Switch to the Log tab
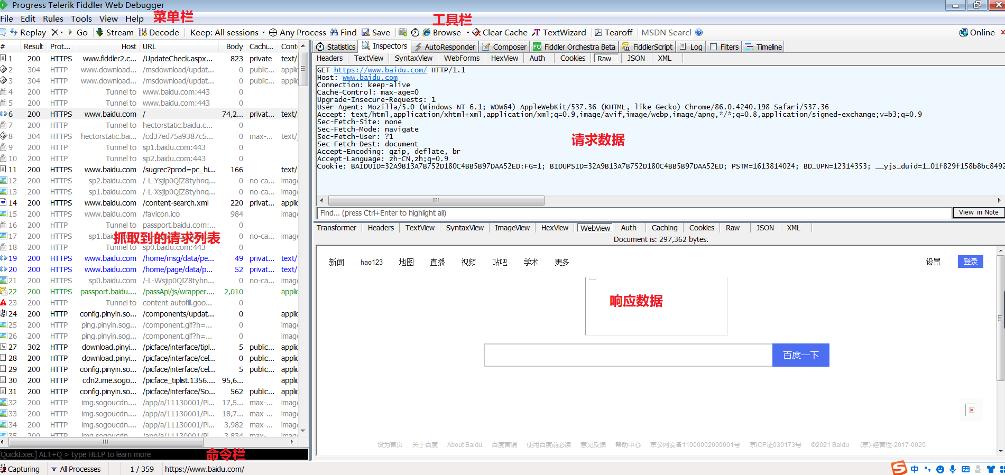The height and width of the screenshot is (475, 1005). (691, 46)
